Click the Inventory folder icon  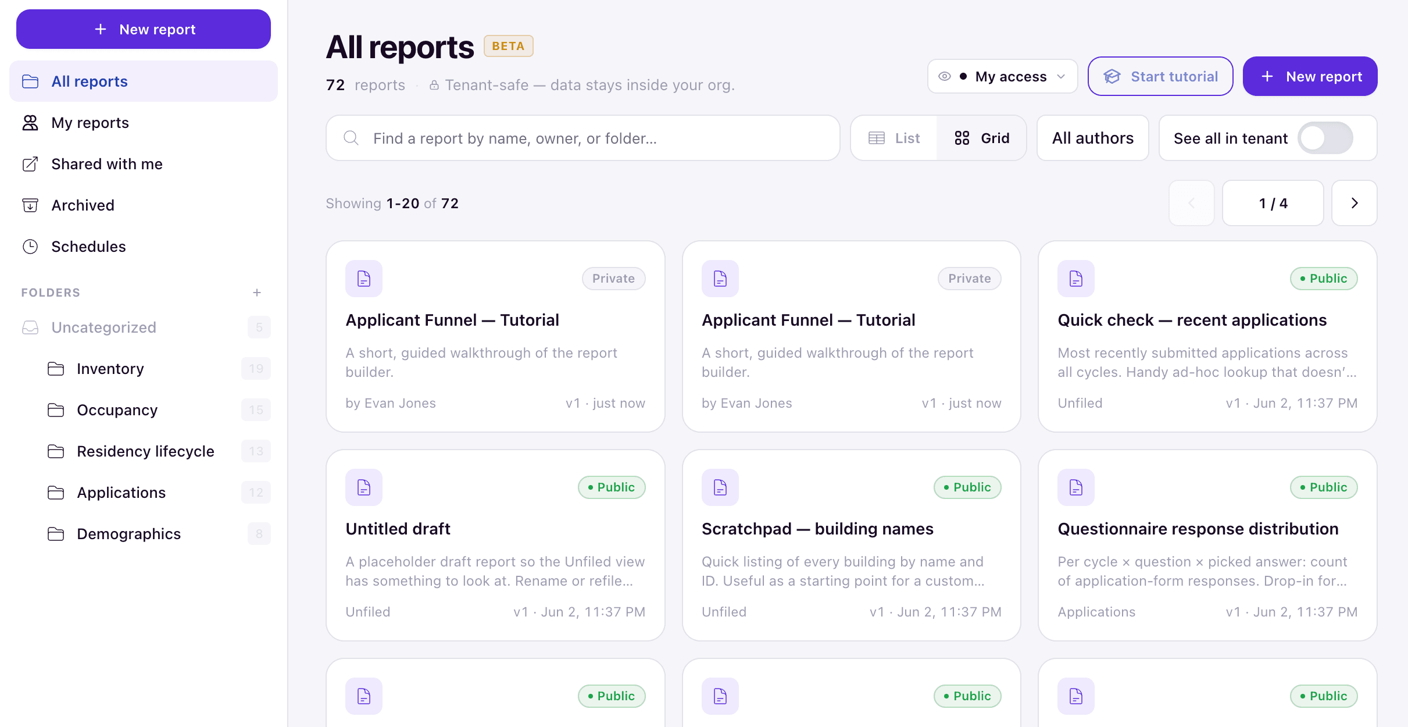click(x=56, y=369)
